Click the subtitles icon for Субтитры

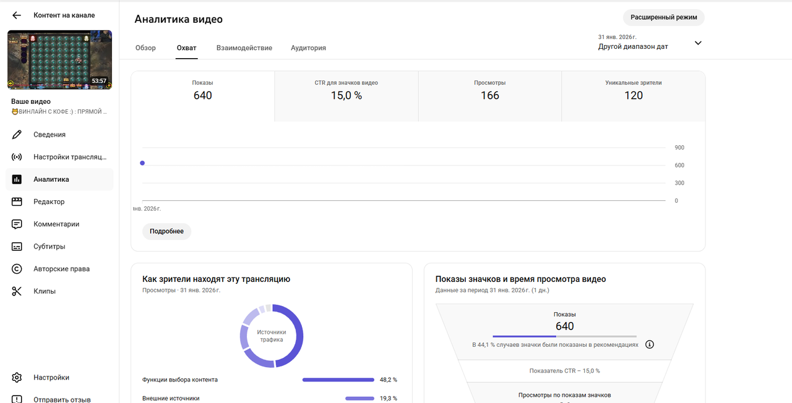17,247
